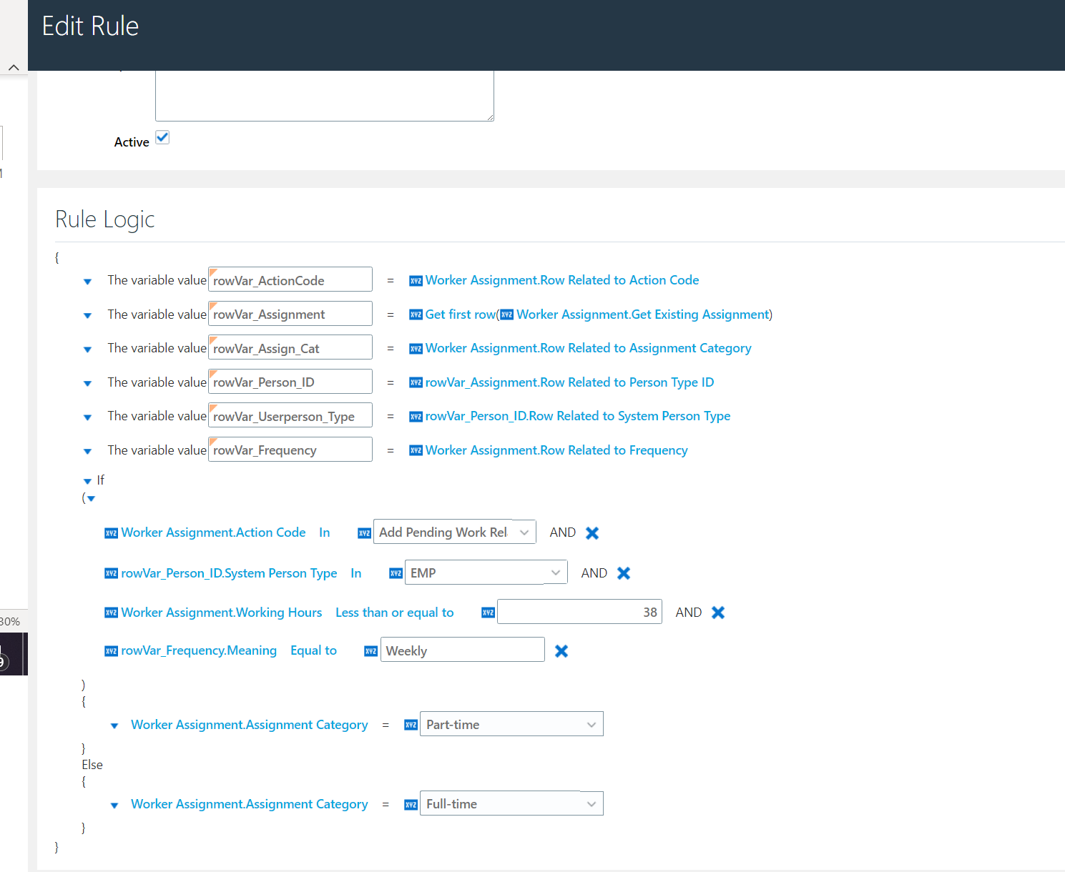This screenshot has height=872, width=1065.
Task: Remove the Working Hours condition X icon
Action: pyautogui.click(x=718, y=613)
